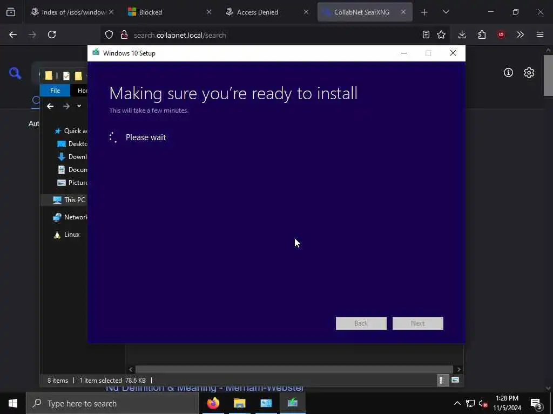This screenshot has height=414, width=553.
Task: Bookmark this page with star icon
Action: 441,34
